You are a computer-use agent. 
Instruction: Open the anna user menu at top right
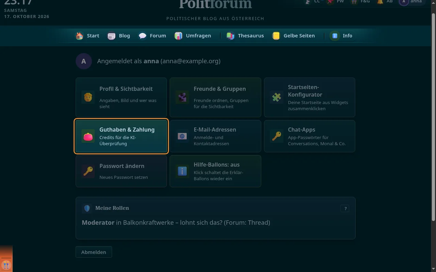pos(412,2)
